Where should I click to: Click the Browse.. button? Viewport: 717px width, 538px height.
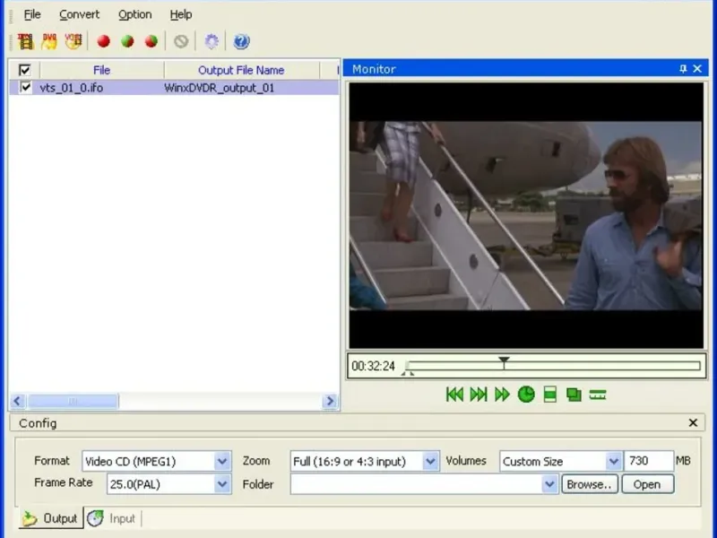click(x=590, y=484)
